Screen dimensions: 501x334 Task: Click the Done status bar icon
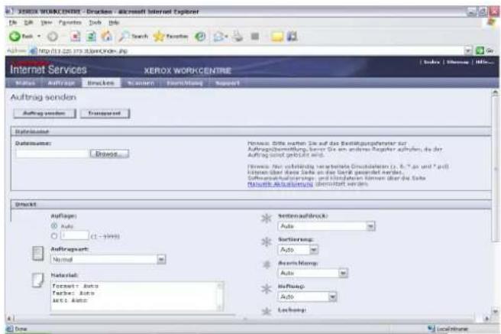[10, 329]
